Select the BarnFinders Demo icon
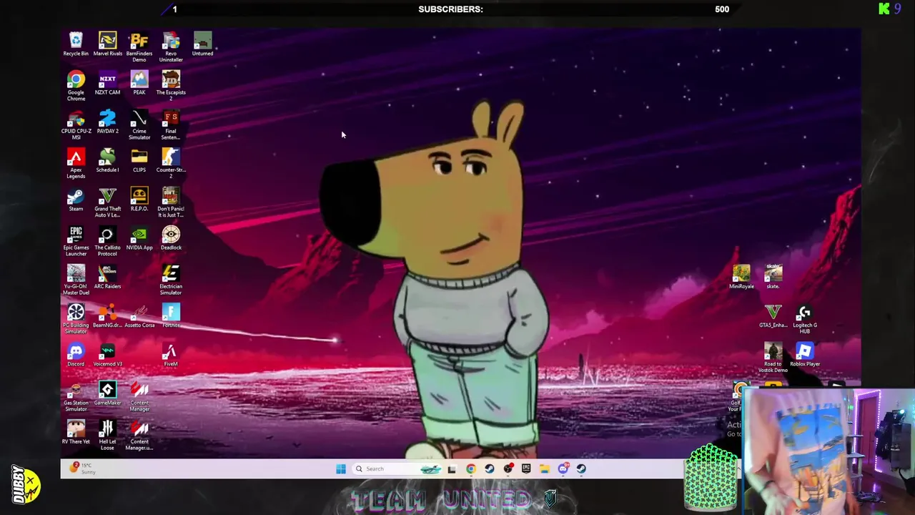Image resolution: width=915 pixels, height=515 pixels. coord(139,47)
